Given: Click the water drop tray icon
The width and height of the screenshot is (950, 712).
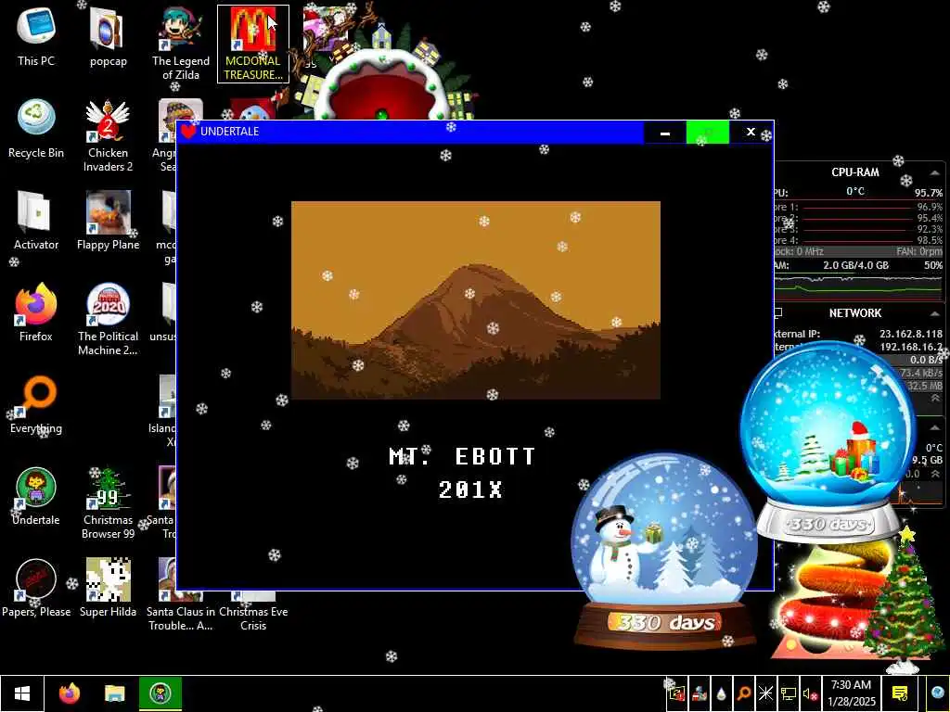Looking at the screenshot, I should tap(721, 693).
